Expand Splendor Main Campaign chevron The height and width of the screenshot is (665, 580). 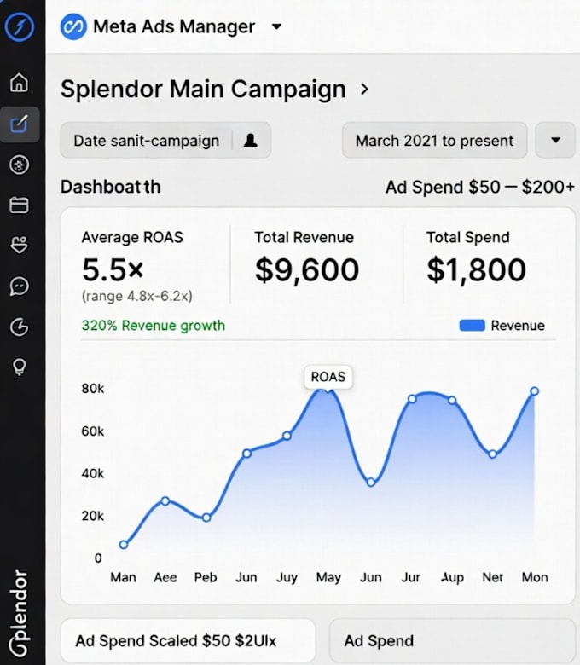click(364, 89)
